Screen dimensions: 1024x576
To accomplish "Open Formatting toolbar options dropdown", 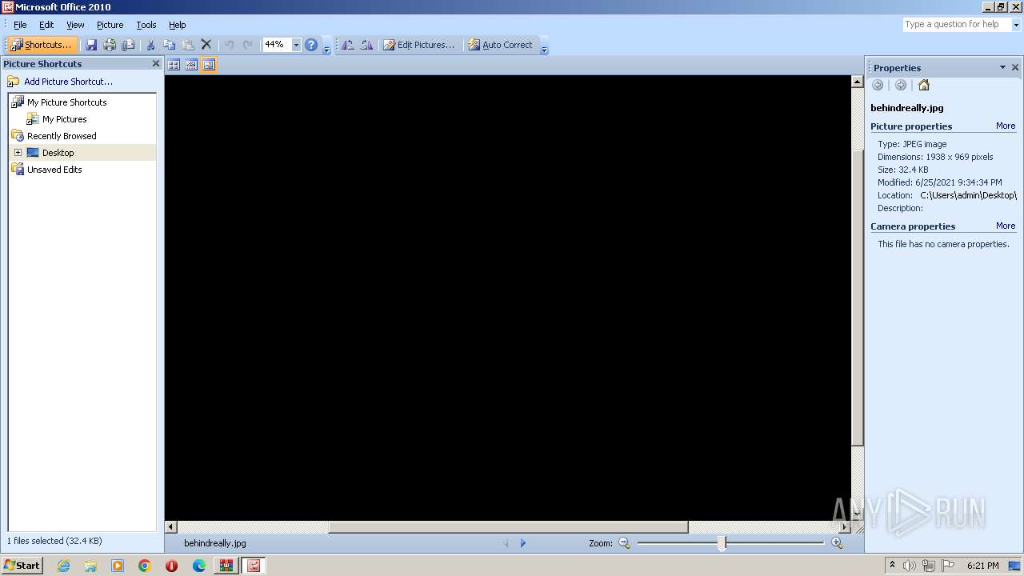I will click(x=544, y=47).
